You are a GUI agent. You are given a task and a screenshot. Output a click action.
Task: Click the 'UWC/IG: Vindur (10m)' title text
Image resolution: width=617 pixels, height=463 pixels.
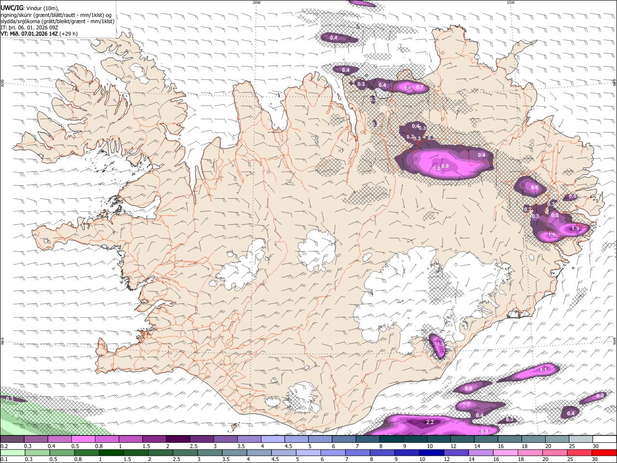point(30,8)
